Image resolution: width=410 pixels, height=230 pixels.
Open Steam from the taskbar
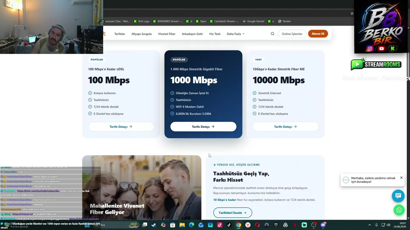point(154,225)
